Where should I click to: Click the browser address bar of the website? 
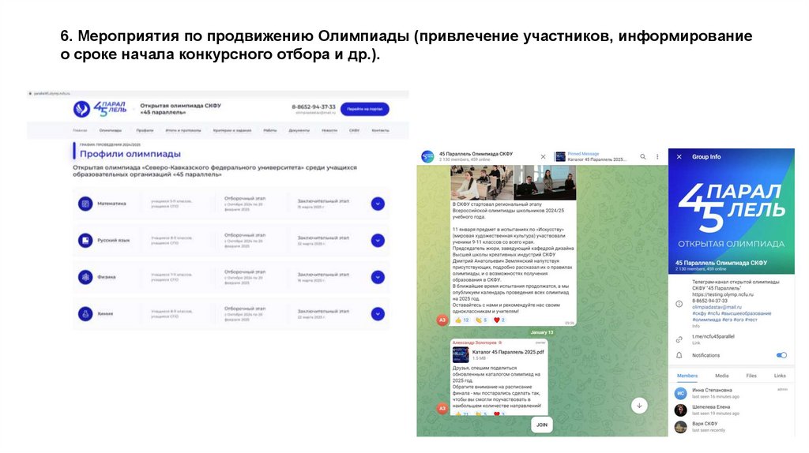[x=218, y=93]
